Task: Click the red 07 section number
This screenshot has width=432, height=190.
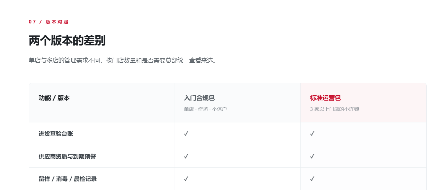Action: [32, 22]
